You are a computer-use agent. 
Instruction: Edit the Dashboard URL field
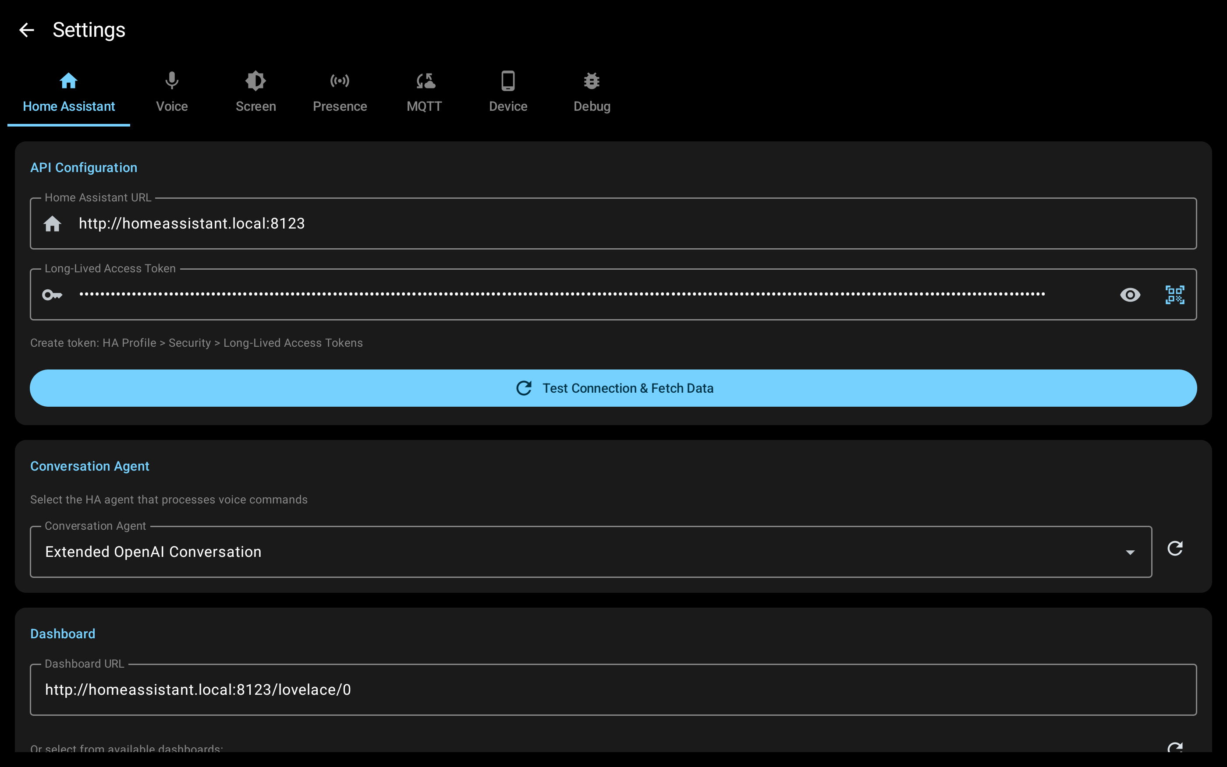pyautogui.click(x=609, y=690)
